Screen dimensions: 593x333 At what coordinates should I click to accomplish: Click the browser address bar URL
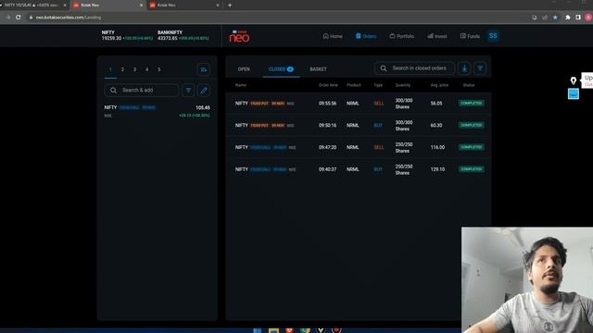[69, 18]
